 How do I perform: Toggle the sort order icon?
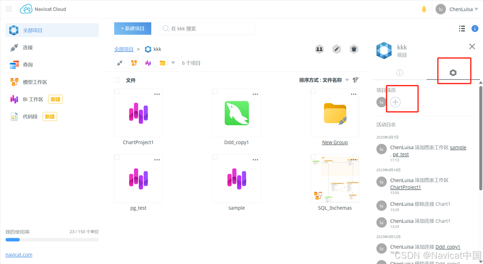355,80
